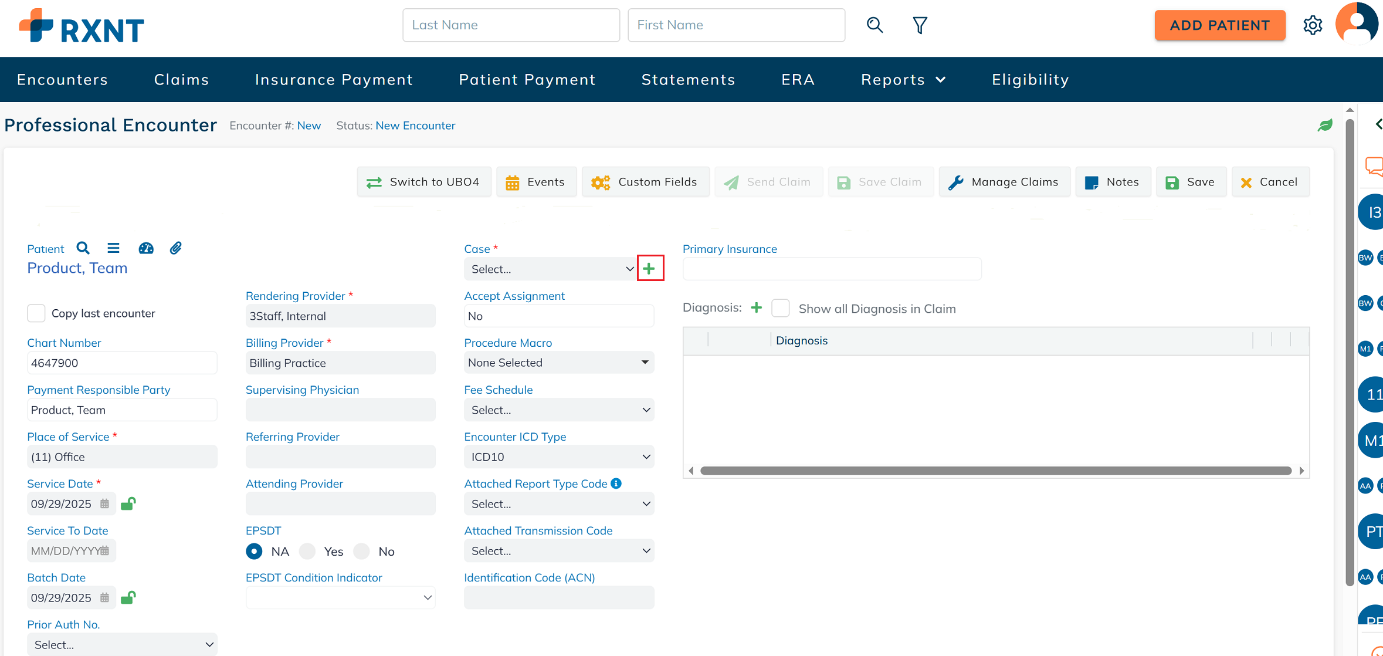Enable Copy last encounter checkbox
The width and height of the screenshot is (1383, 656).
[36, 313]
